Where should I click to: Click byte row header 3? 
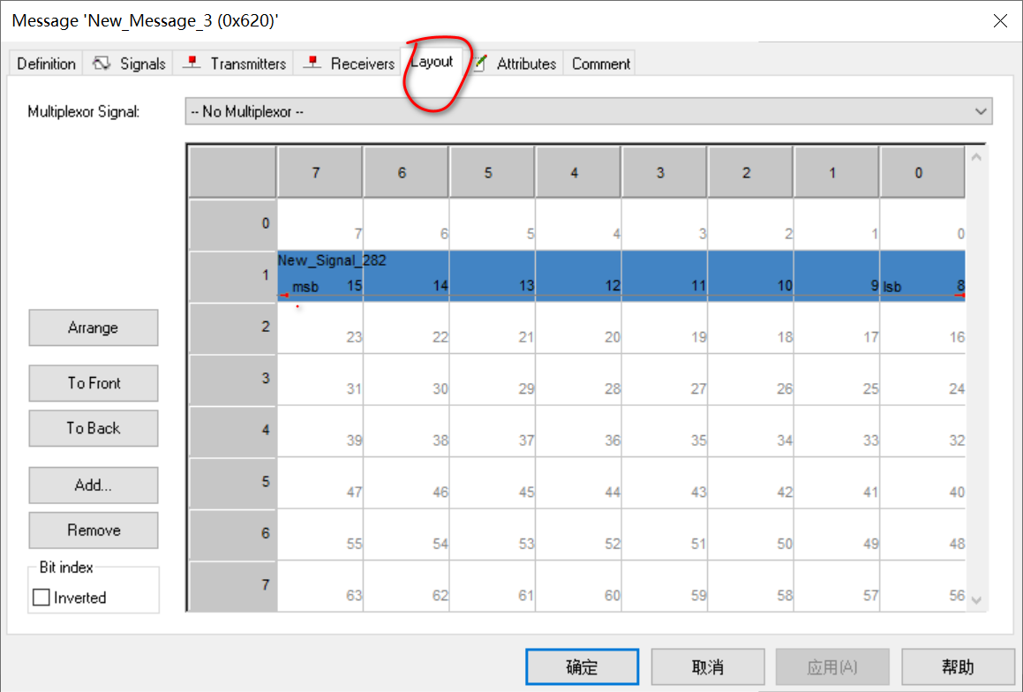[x=233, y=380]
